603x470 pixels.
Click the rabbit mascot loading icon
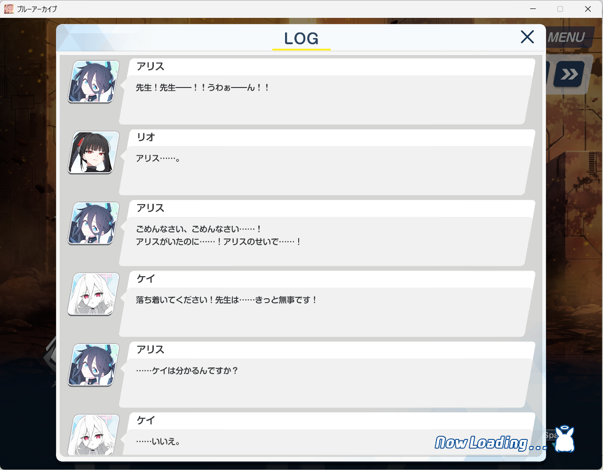pos(564,439)
